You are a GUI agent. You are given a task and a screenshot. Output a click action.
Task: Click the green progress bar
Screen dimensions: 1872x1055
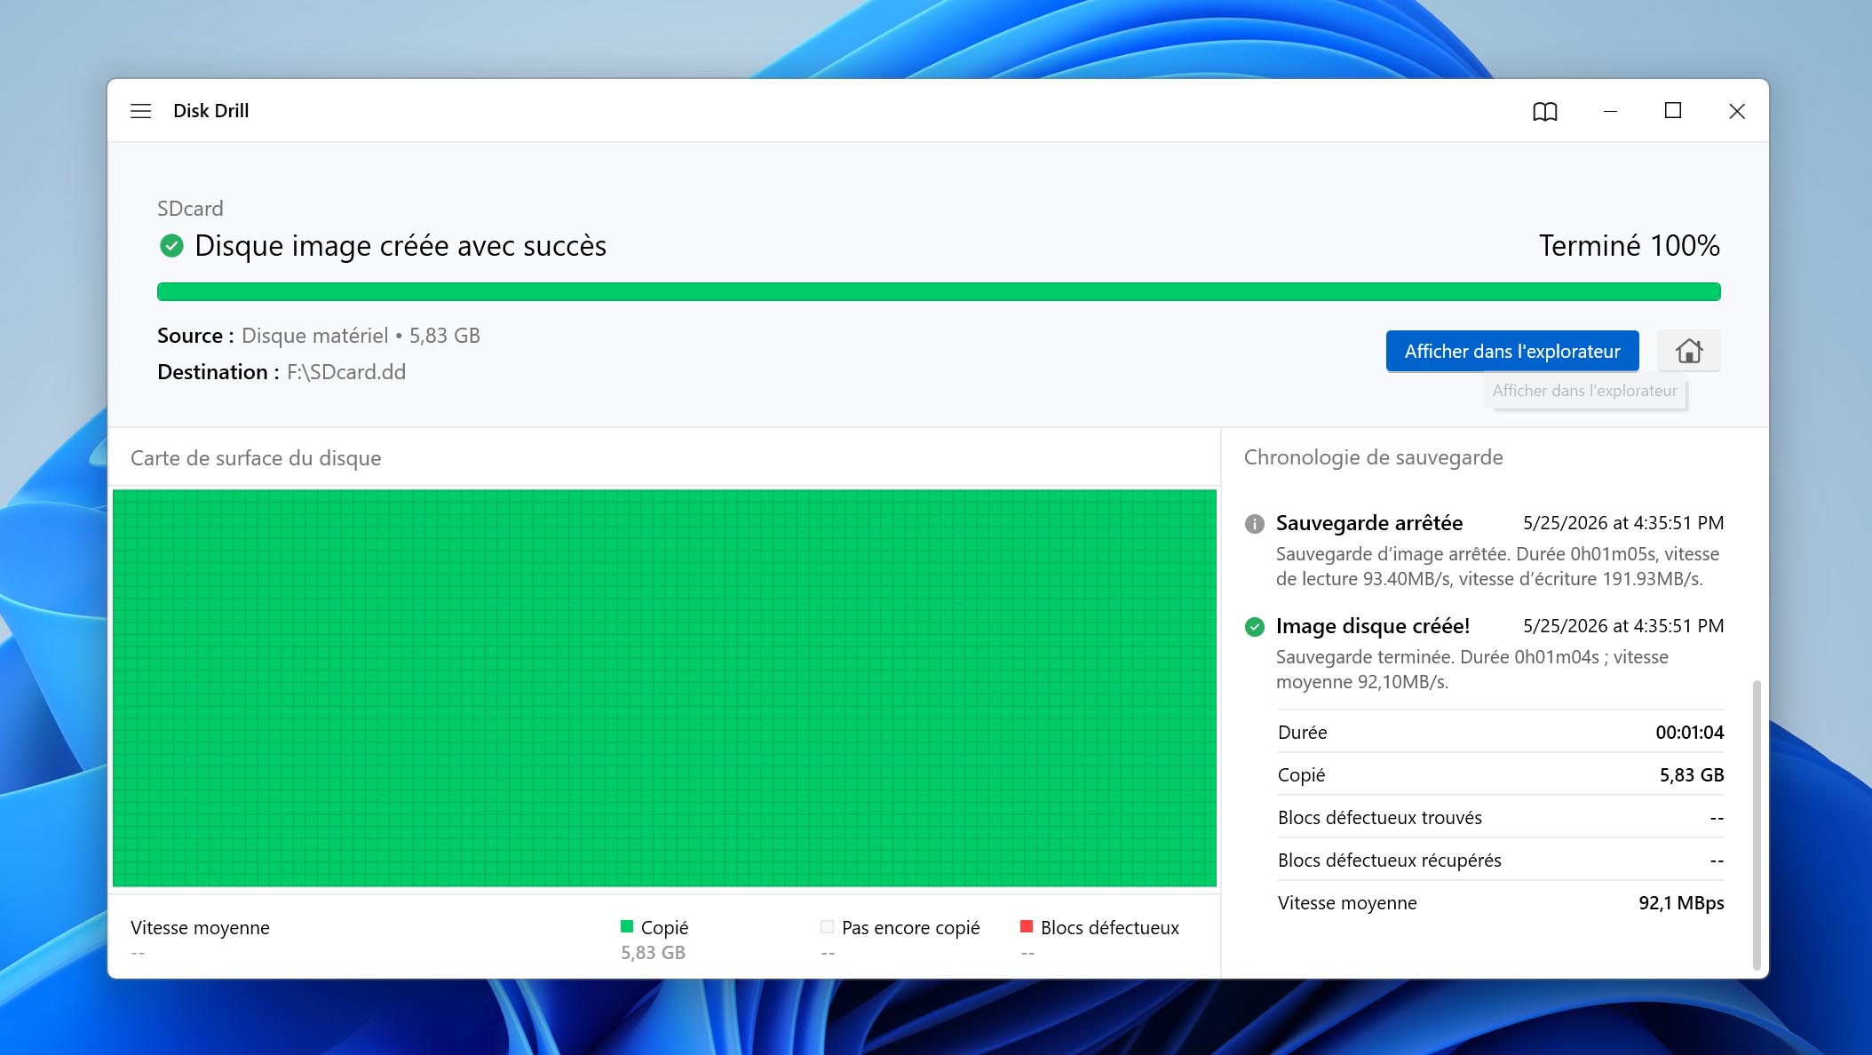[x=939, y=291]
